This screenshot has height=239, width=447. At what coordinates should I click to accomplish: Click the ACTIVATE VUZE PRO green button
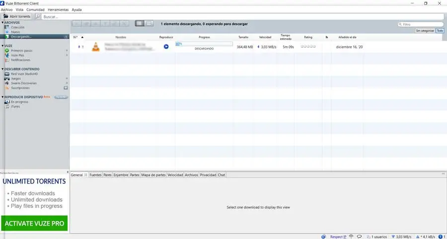[x=34, y=223]
